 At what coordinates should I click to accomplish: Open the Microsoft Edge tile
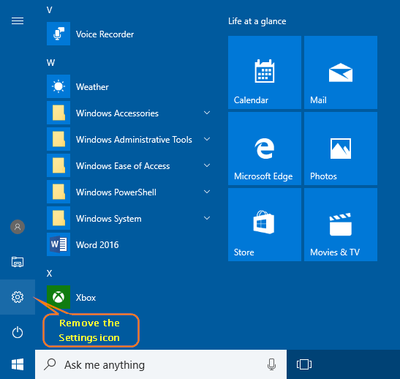pyautogui.click(x=265, y=149)
